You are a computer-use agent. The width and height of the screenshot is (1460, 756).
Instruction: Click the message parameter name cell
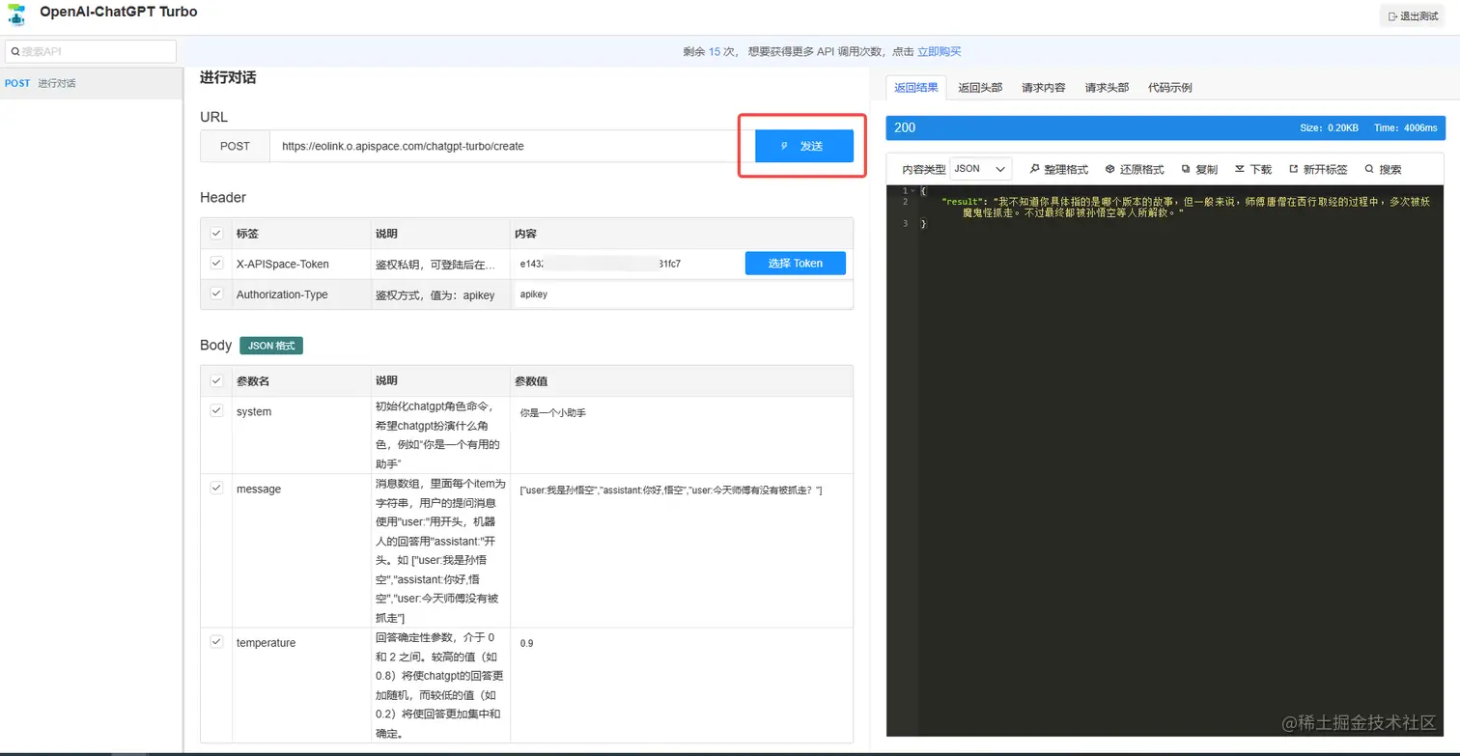point(300,550)
